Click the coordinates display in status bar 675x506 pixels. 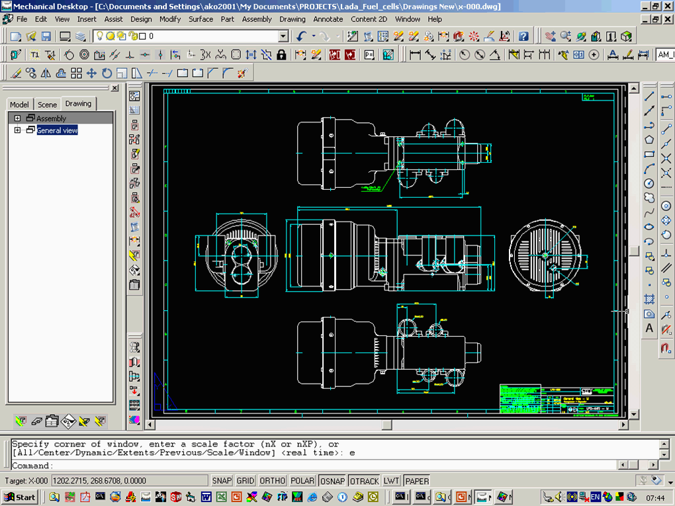pyautogui.click(x=129, y=481)
